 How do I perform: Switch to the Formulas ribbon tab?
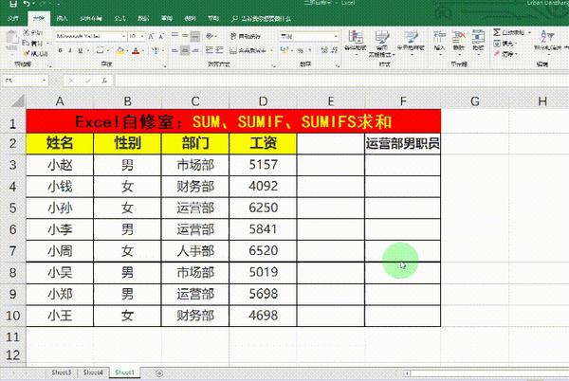click(x=119, y=18)
